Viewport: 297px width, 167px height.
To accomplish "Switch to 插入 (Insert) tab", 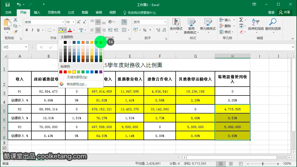I will point(37,13).
